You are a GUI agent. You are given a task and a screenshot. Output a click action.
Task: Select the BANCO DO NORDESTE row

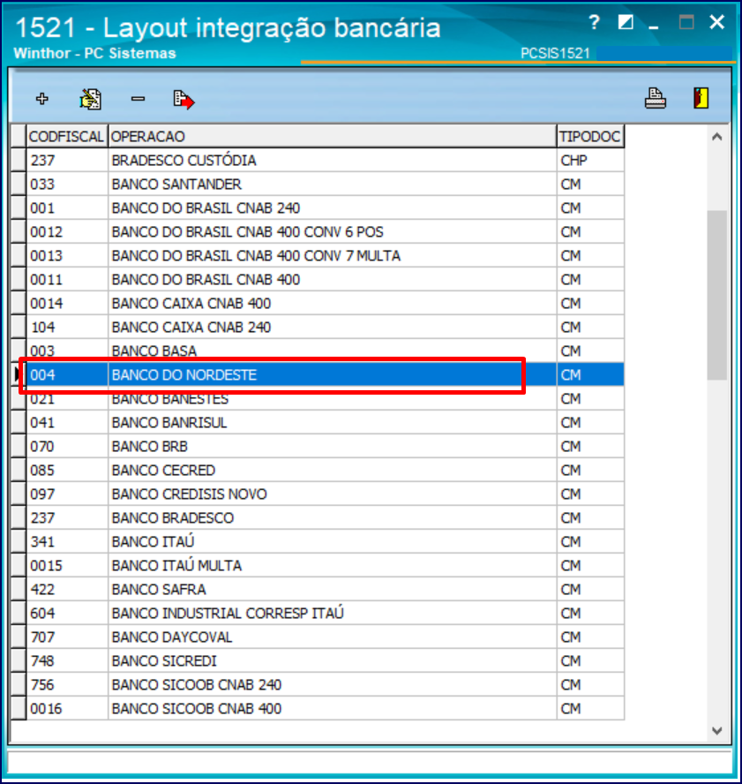(x=318, y=375)
